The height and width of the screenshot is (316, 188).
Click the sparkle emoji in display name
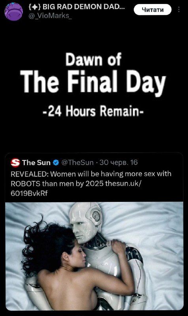tap(35, 7)
